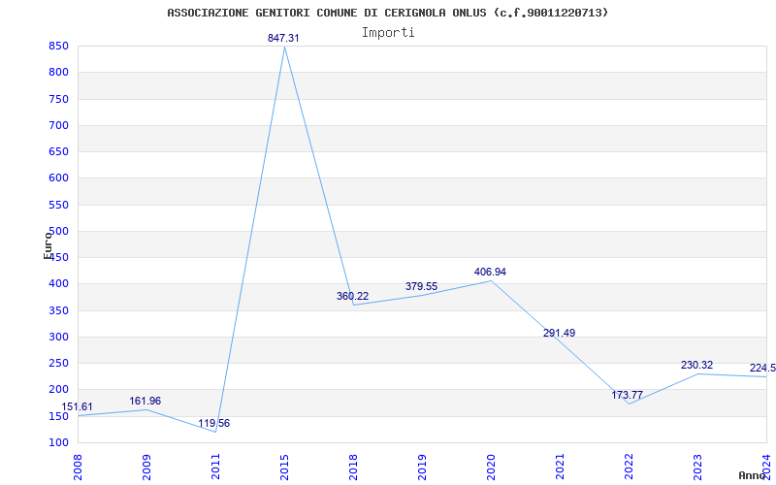Click the 2019 x-axis year label

[422, 467]
